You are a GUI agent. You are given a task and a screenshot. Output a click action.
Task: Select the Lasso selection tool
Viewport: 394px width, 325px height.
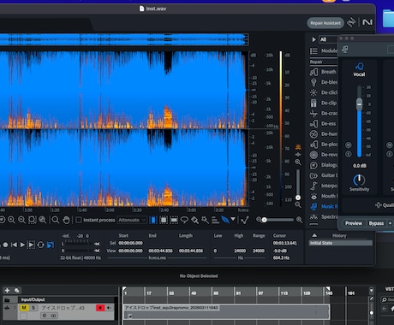pos(184,220)
